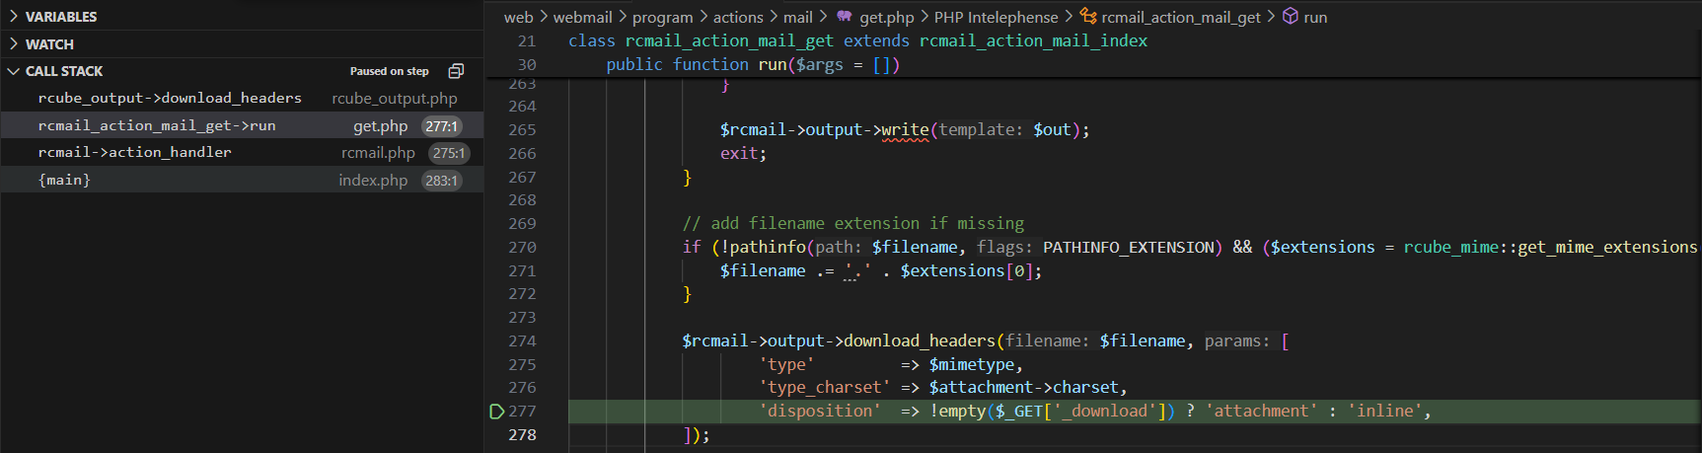The width and height of the screenshot is (1702, 453).
Task: Open the 'mail' breadcrumb segment
Action: pyautogui.click(x=798, y=17)
